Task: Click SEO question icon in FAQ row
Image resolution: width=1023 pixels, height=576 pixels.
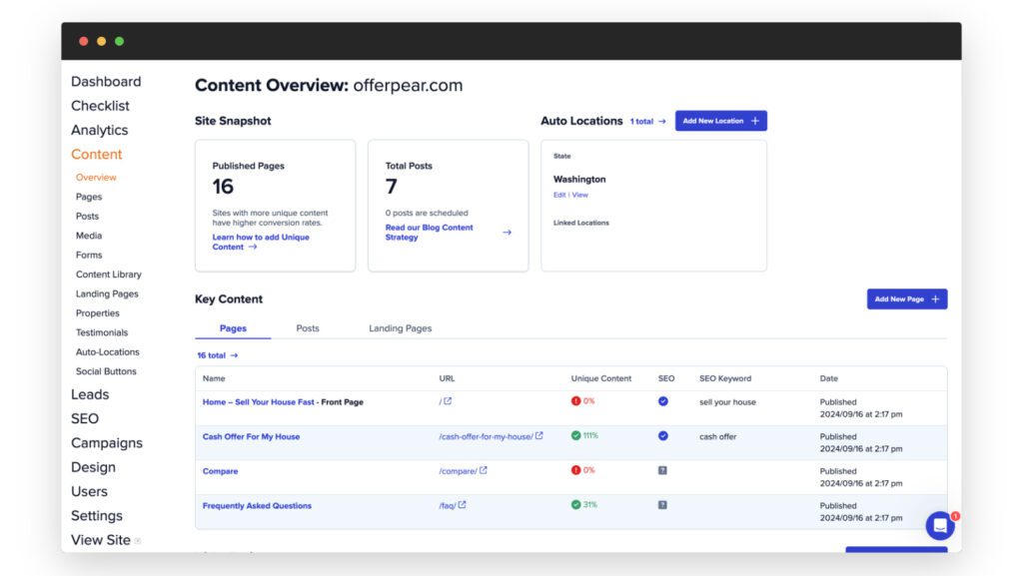Action: tap(662, 505)
